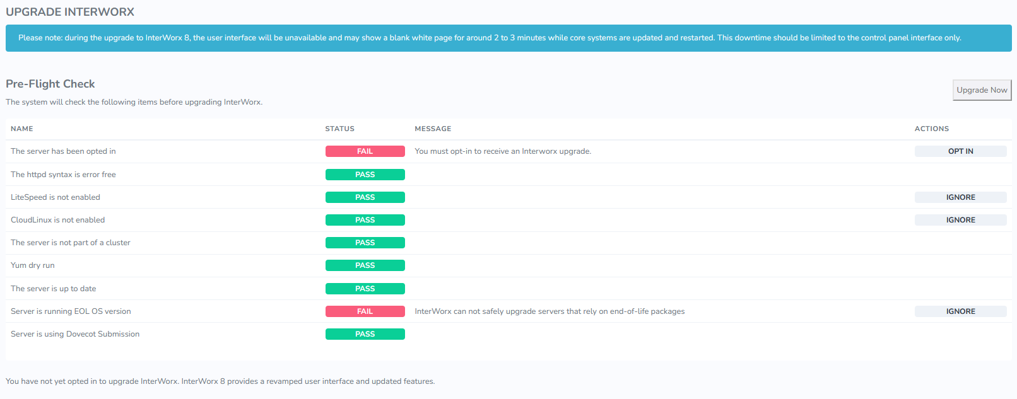Click the 'You must opt-in' message text

pos(503,151)
